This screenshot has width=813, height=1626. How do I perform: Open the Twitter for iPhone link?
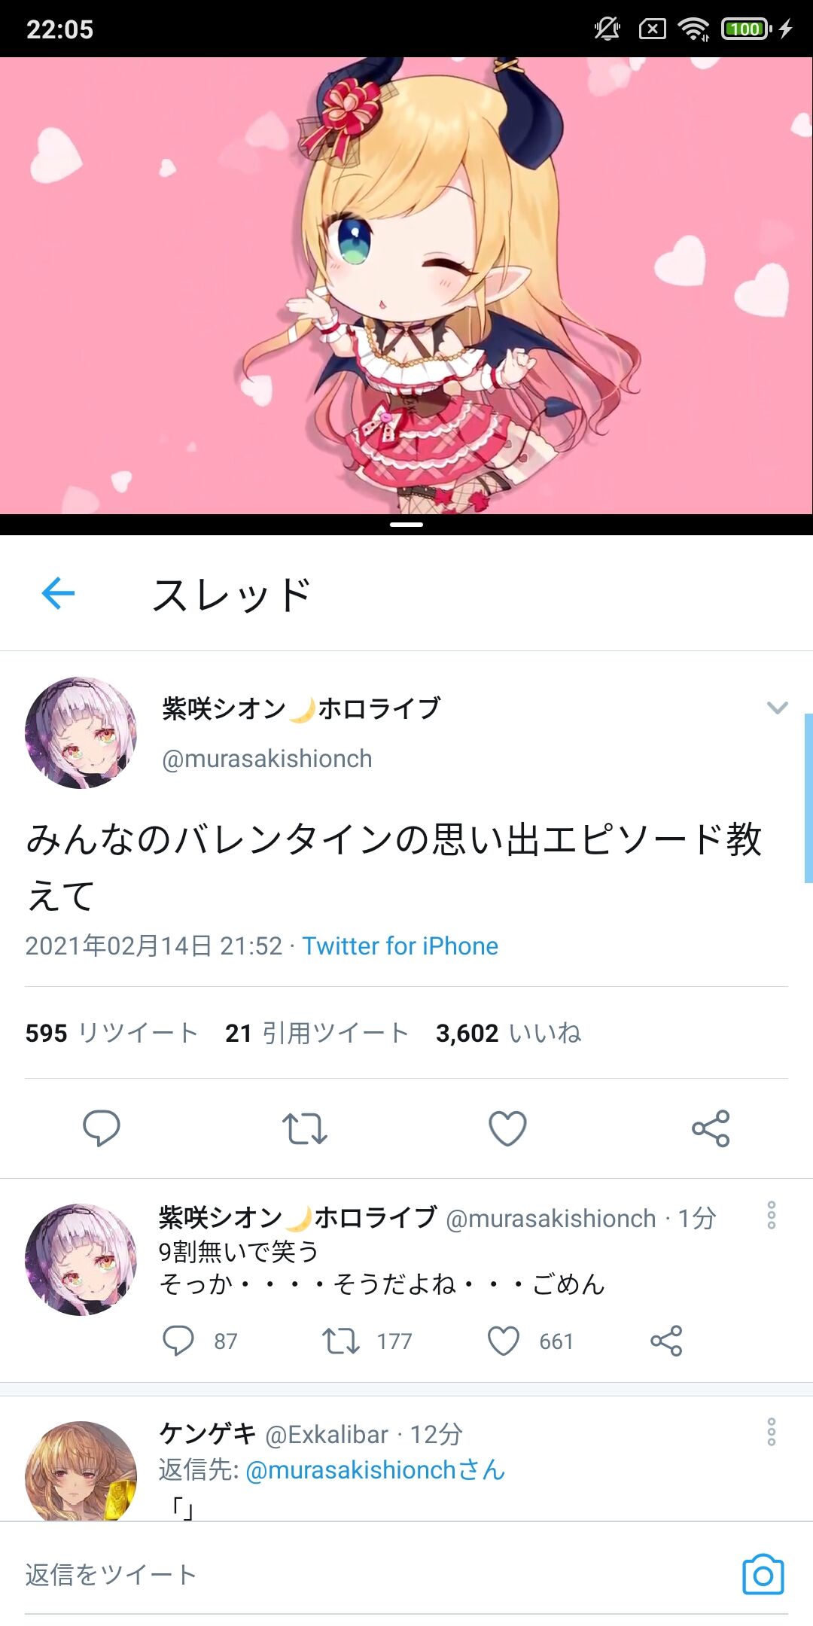pyautogui.click(x=400, y=945)
